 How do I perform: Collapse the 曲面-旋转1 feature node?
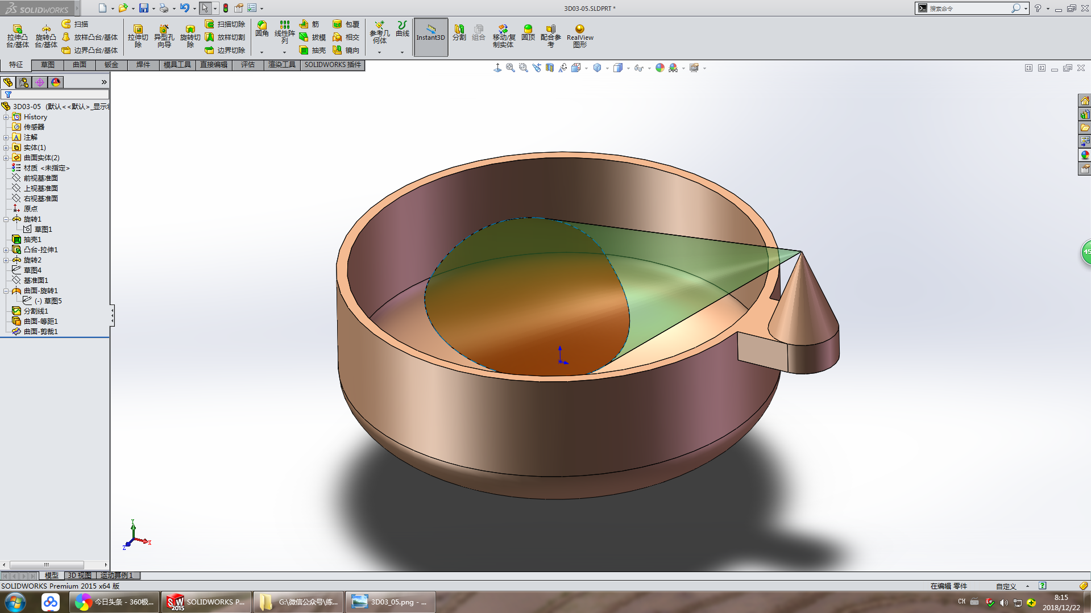click(6, 291)
